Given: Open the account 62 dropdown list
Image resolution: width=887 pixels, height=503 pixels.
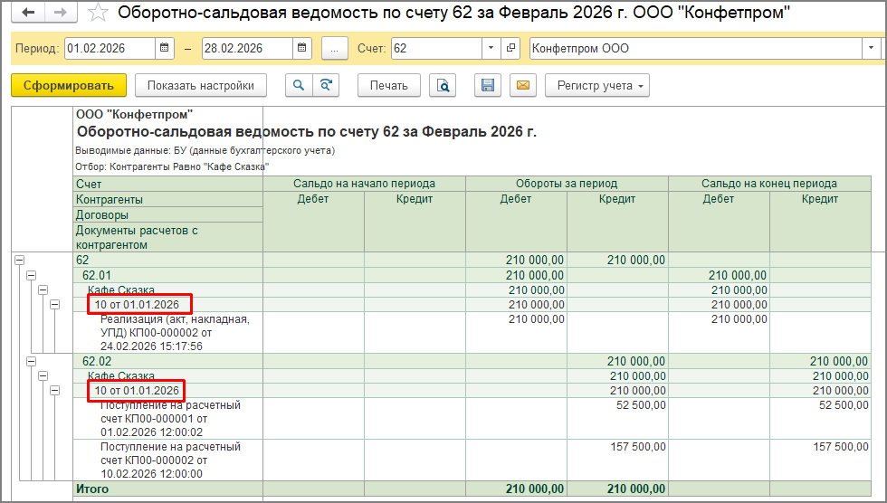Looking at the screenshot, I should (x=491, y=48).
